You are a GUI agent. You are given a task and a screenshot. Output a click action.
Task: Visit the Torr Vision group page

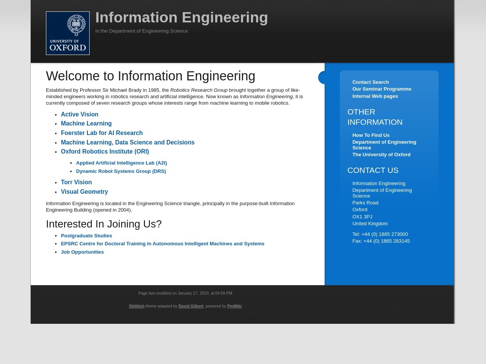(x=76, y=182)
